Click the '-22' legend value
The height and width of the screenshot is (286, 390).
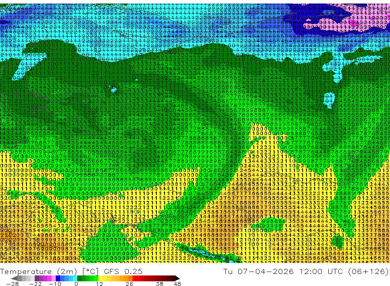click(x=35, y=284)
